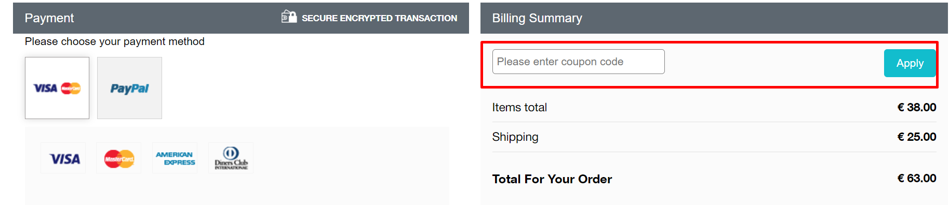Choose the PayPal payment method tile
The width and height of the screenshot is (949, 205).
pyautogui.click(x=129, y=88)
